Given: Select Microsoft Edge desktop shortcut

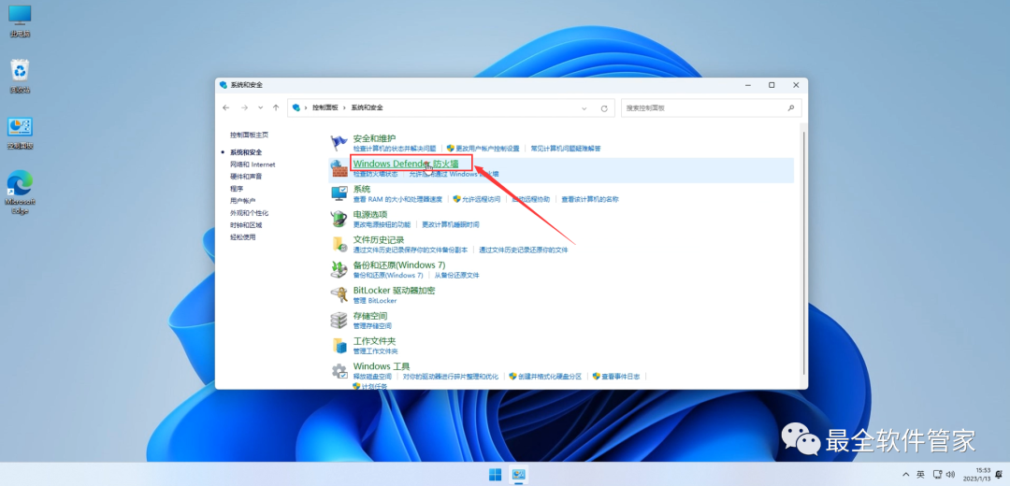Looking at the screenshot, I should pyautogui.click(x=20, y=192).
